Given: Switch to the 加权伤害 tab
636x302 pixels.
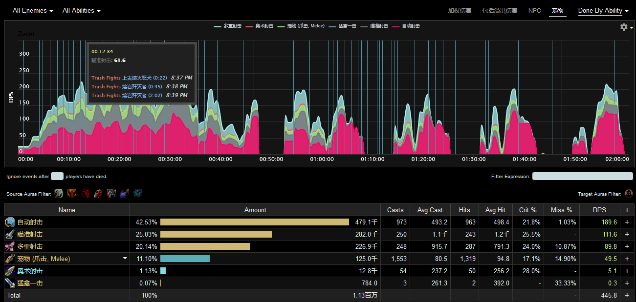Looking at the screenshot, I should click(460, 11).
